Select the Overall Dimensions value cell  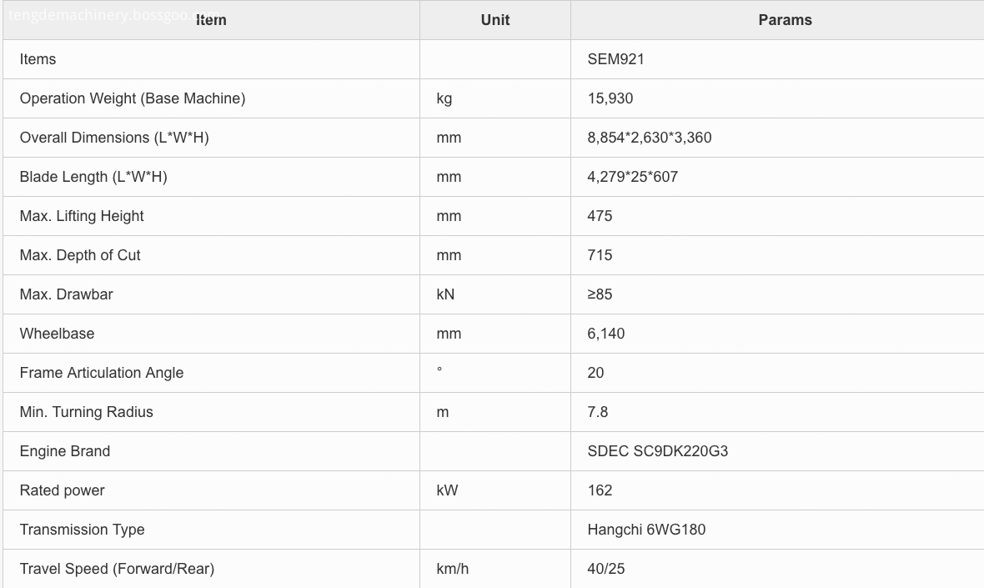[649, 138]
